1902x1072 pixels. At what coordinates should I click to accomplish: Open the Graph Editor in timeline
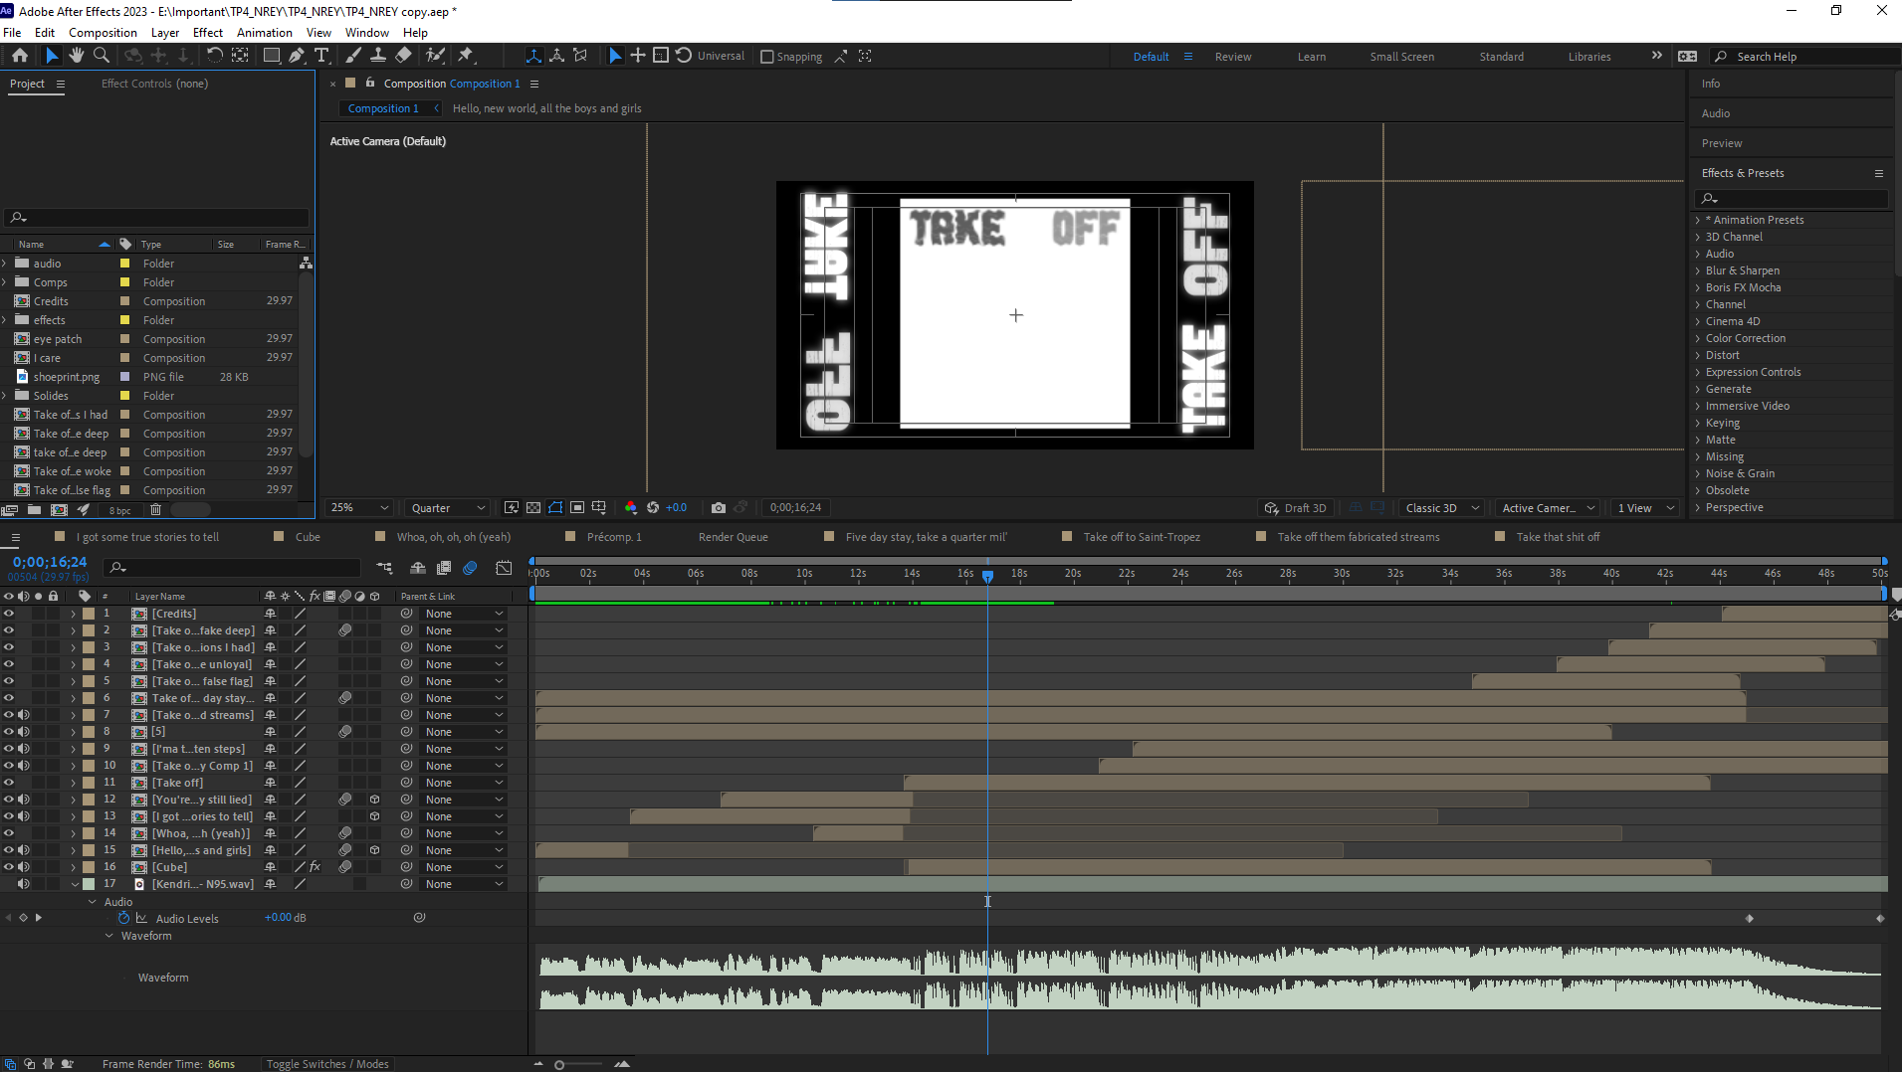505,568
